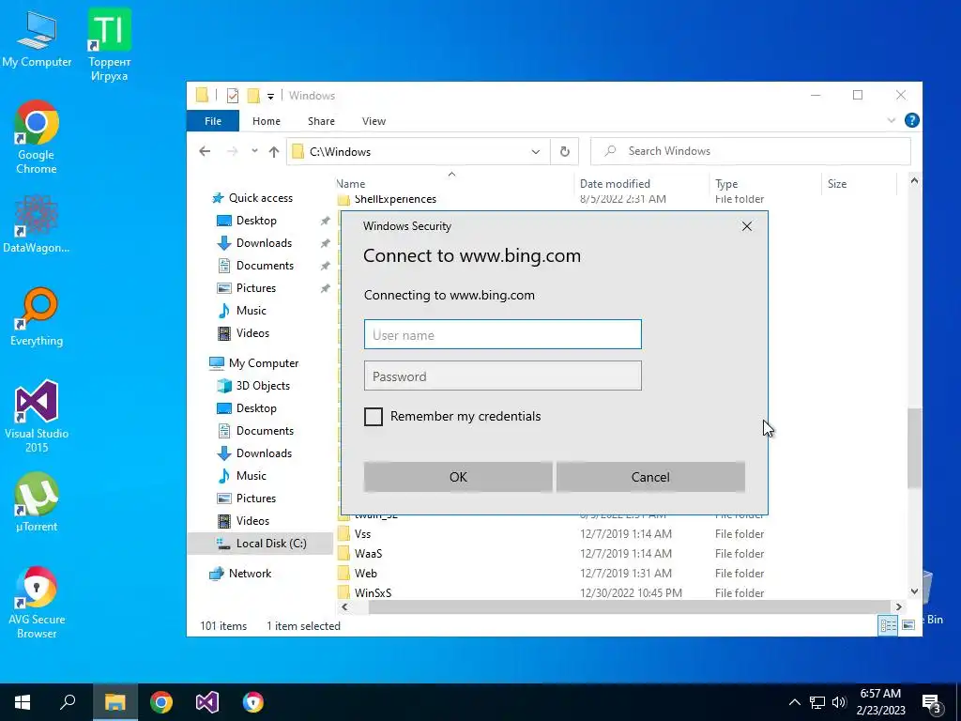Viewport: 961px width, 721px height.
Task: Sort by Date modified column
Action: [615, 183]
